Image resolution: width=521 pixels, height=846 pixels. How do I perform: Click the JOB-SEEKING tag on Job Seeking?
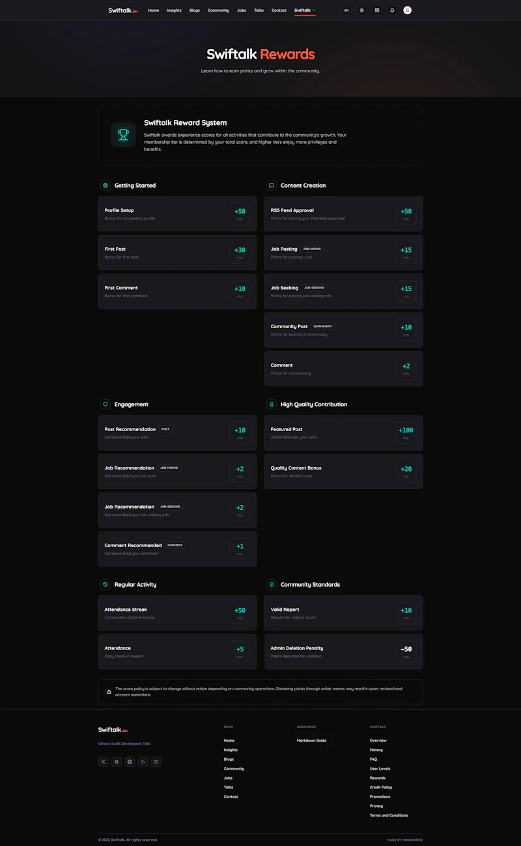click(x=314, y=288)
